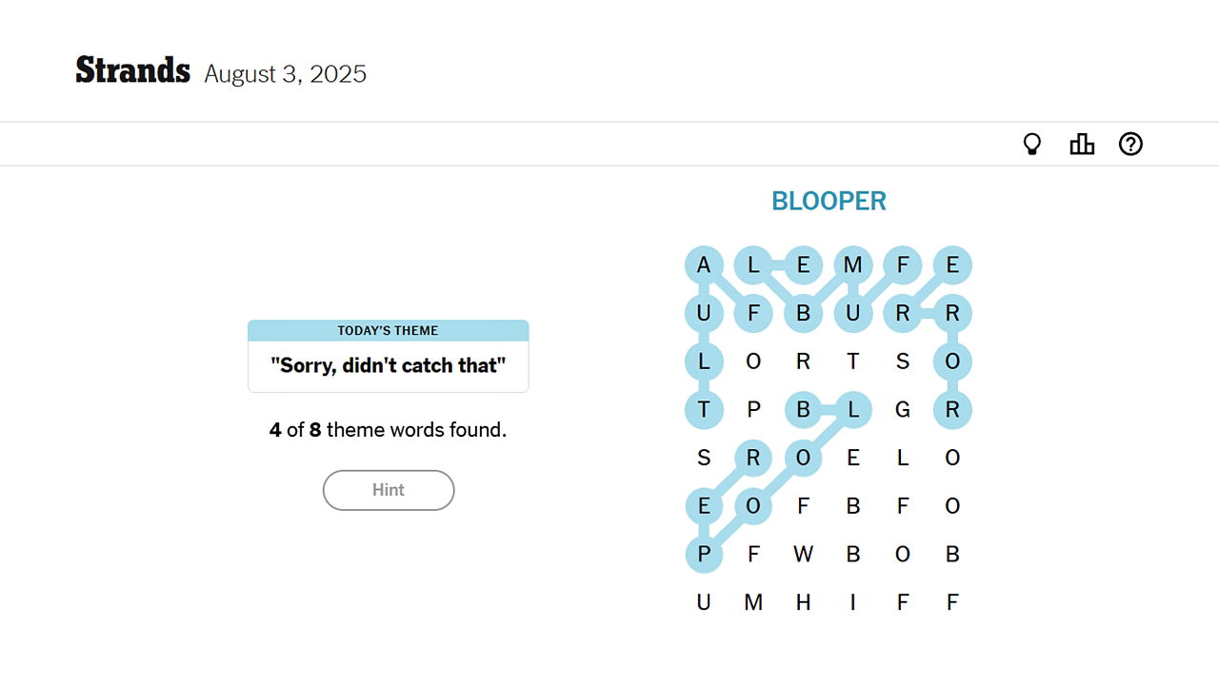Screen dimensions: 1219x685
Task: Click the letter M in the top row
Action: point(852,265)
